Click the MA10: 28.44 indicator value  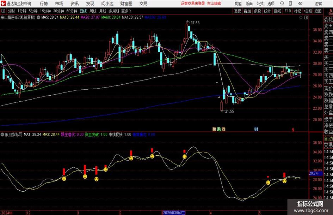(69, 17)
